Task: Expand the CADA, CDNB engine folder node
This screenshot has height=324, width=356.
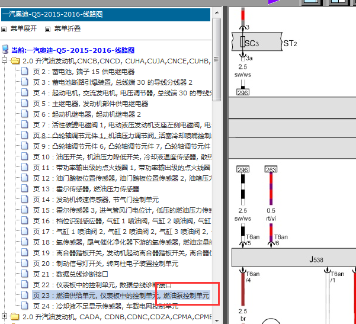Action: [4, 316]
